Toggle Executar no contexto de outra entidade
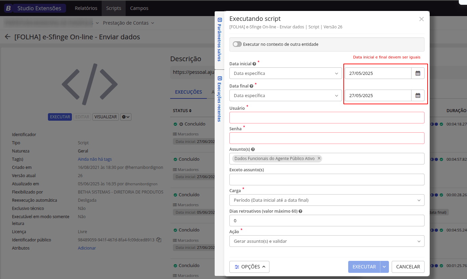The width and height of the screenshot is (467, 279). (237, 44)
